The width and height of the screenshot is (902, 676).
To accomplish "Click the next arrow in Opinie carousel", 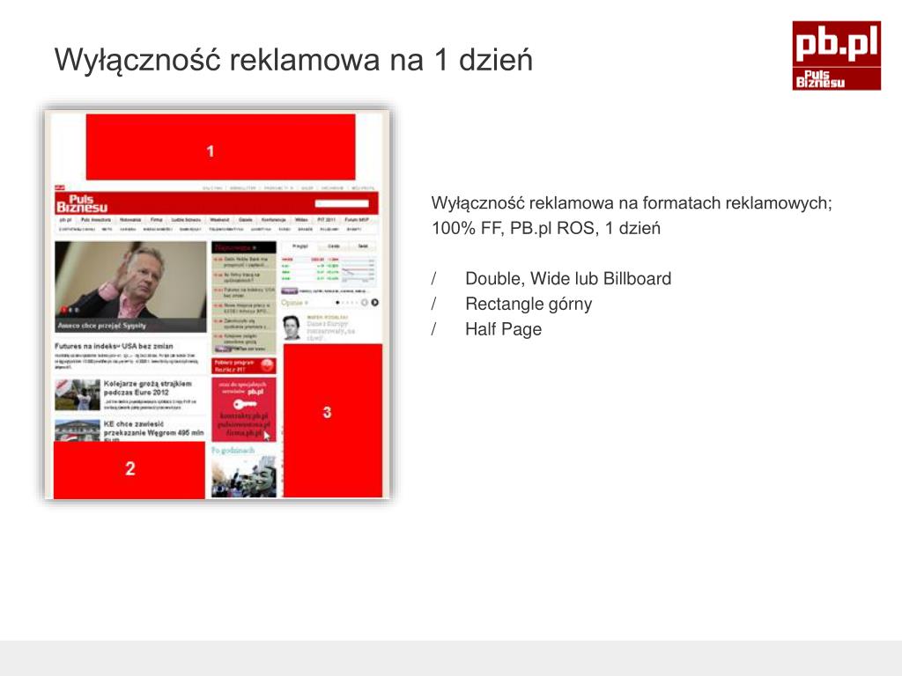I will tap(374, 303).
